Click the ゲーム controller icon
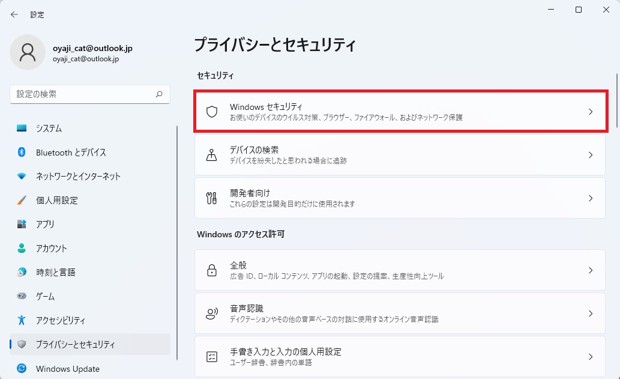This screenshot has height=379, width=620. (22, 296)
